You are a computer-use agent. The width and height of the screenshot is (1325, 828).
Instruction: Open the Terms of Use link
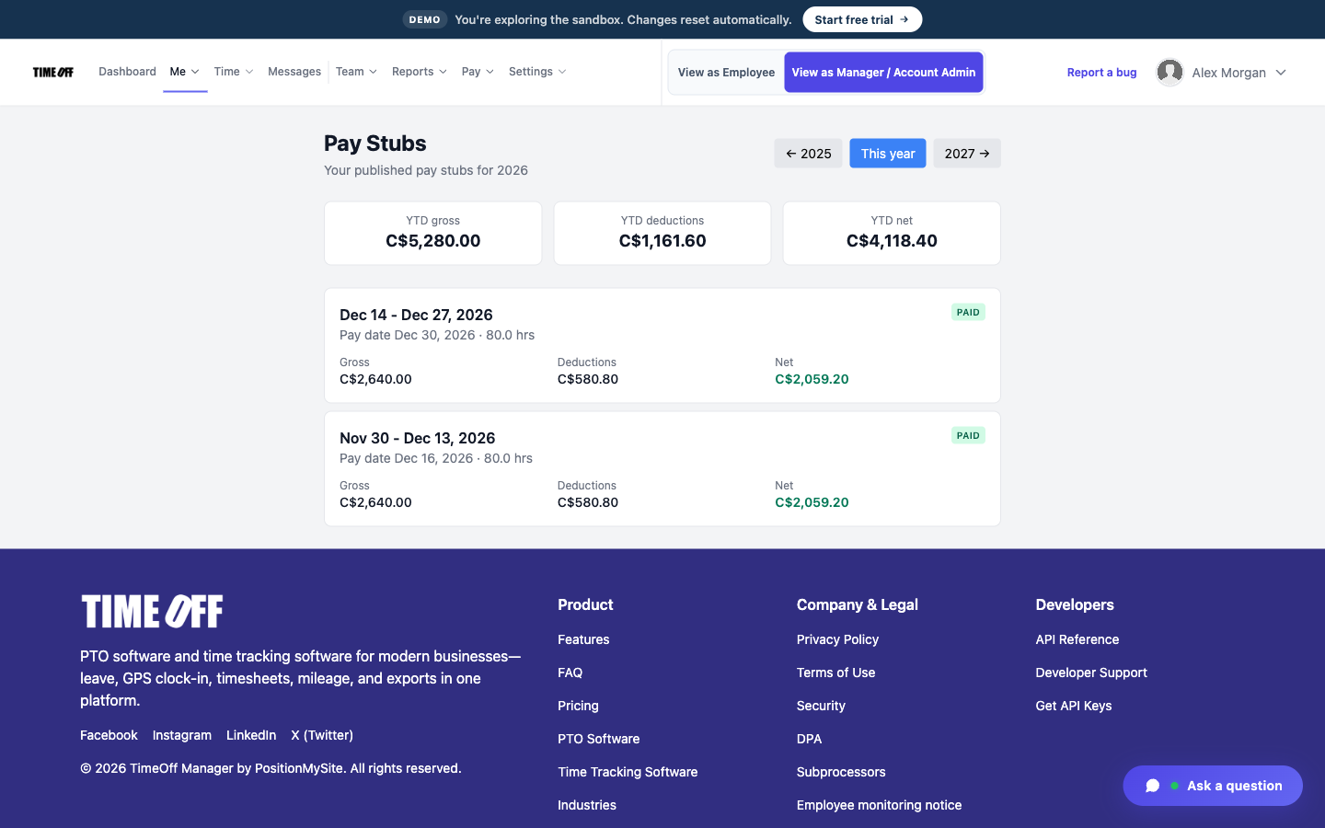pyautogui.click(x=836, y=673)
